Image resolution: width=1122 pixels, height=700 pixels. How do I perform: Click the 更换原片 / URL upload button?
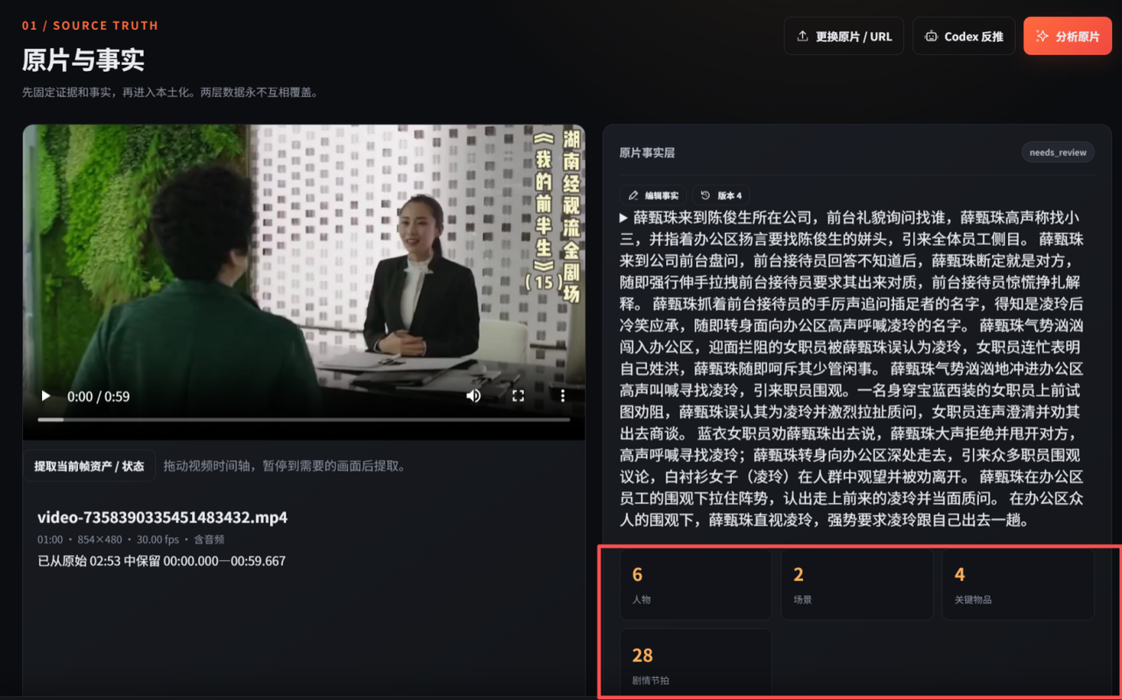[x=843, y=36]
